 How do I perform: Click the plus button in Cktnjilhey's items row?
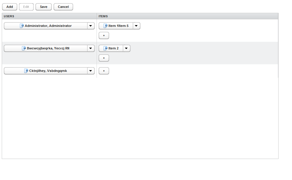coord(104,71)
